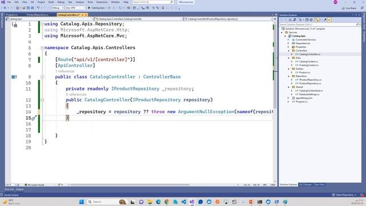This screenshot has height=206, width=366.
Task: Click the screwdriver quick action icon at line 15
Action: pyautogui.click(x=34, y=118)
